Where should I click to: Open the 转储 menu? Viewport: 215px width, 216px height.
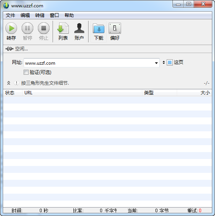40,15
